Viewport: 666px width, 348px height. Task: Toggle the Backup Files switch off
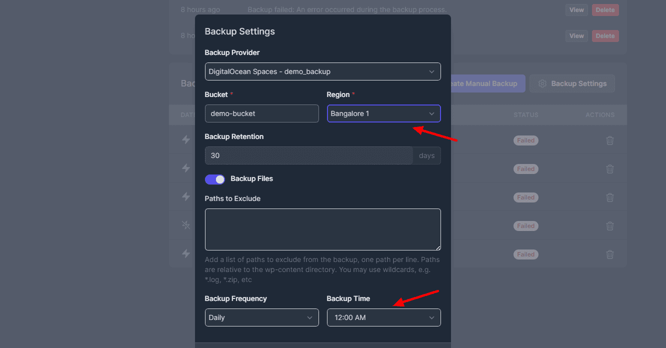tap(215, 179)
